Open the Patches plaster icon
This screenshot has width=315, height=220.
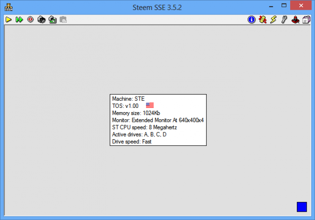[x=262, y=20]
